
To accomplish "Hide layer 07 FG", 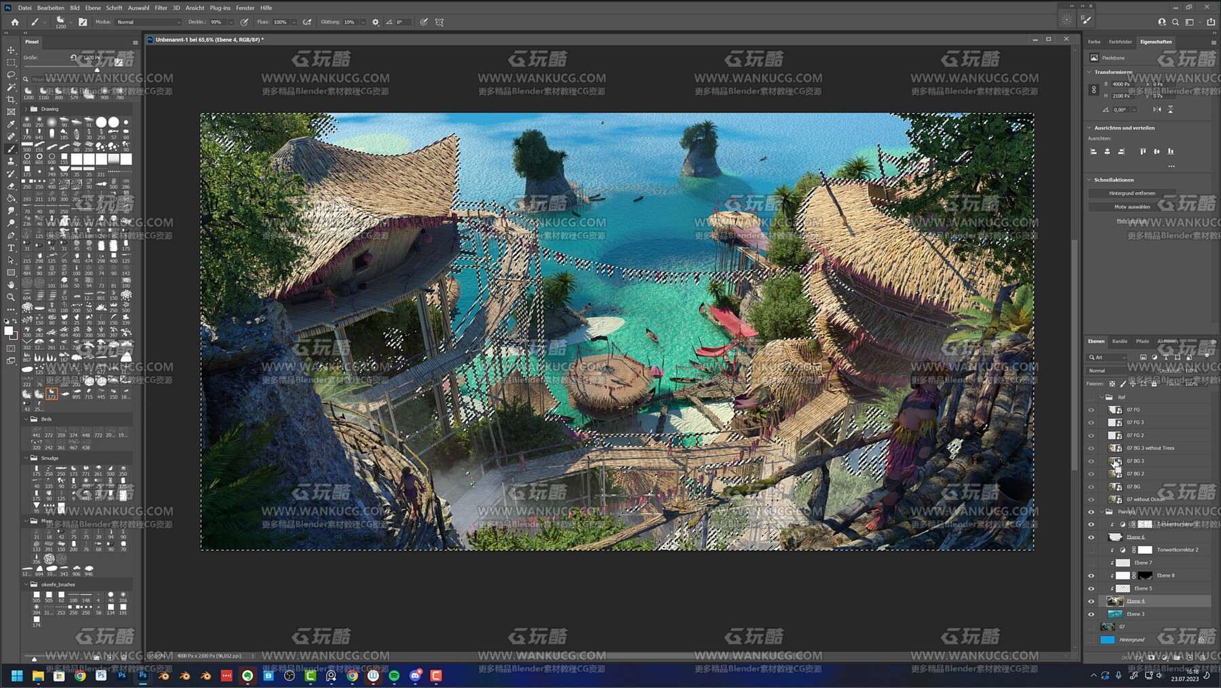I will click(x=1091, y=409).
